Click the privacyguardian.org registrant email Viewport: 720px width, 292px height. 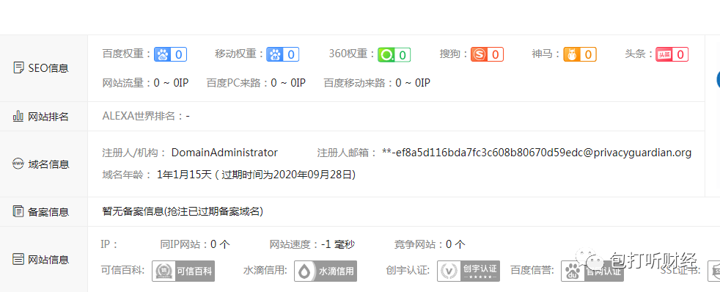(x=536, y=153)
